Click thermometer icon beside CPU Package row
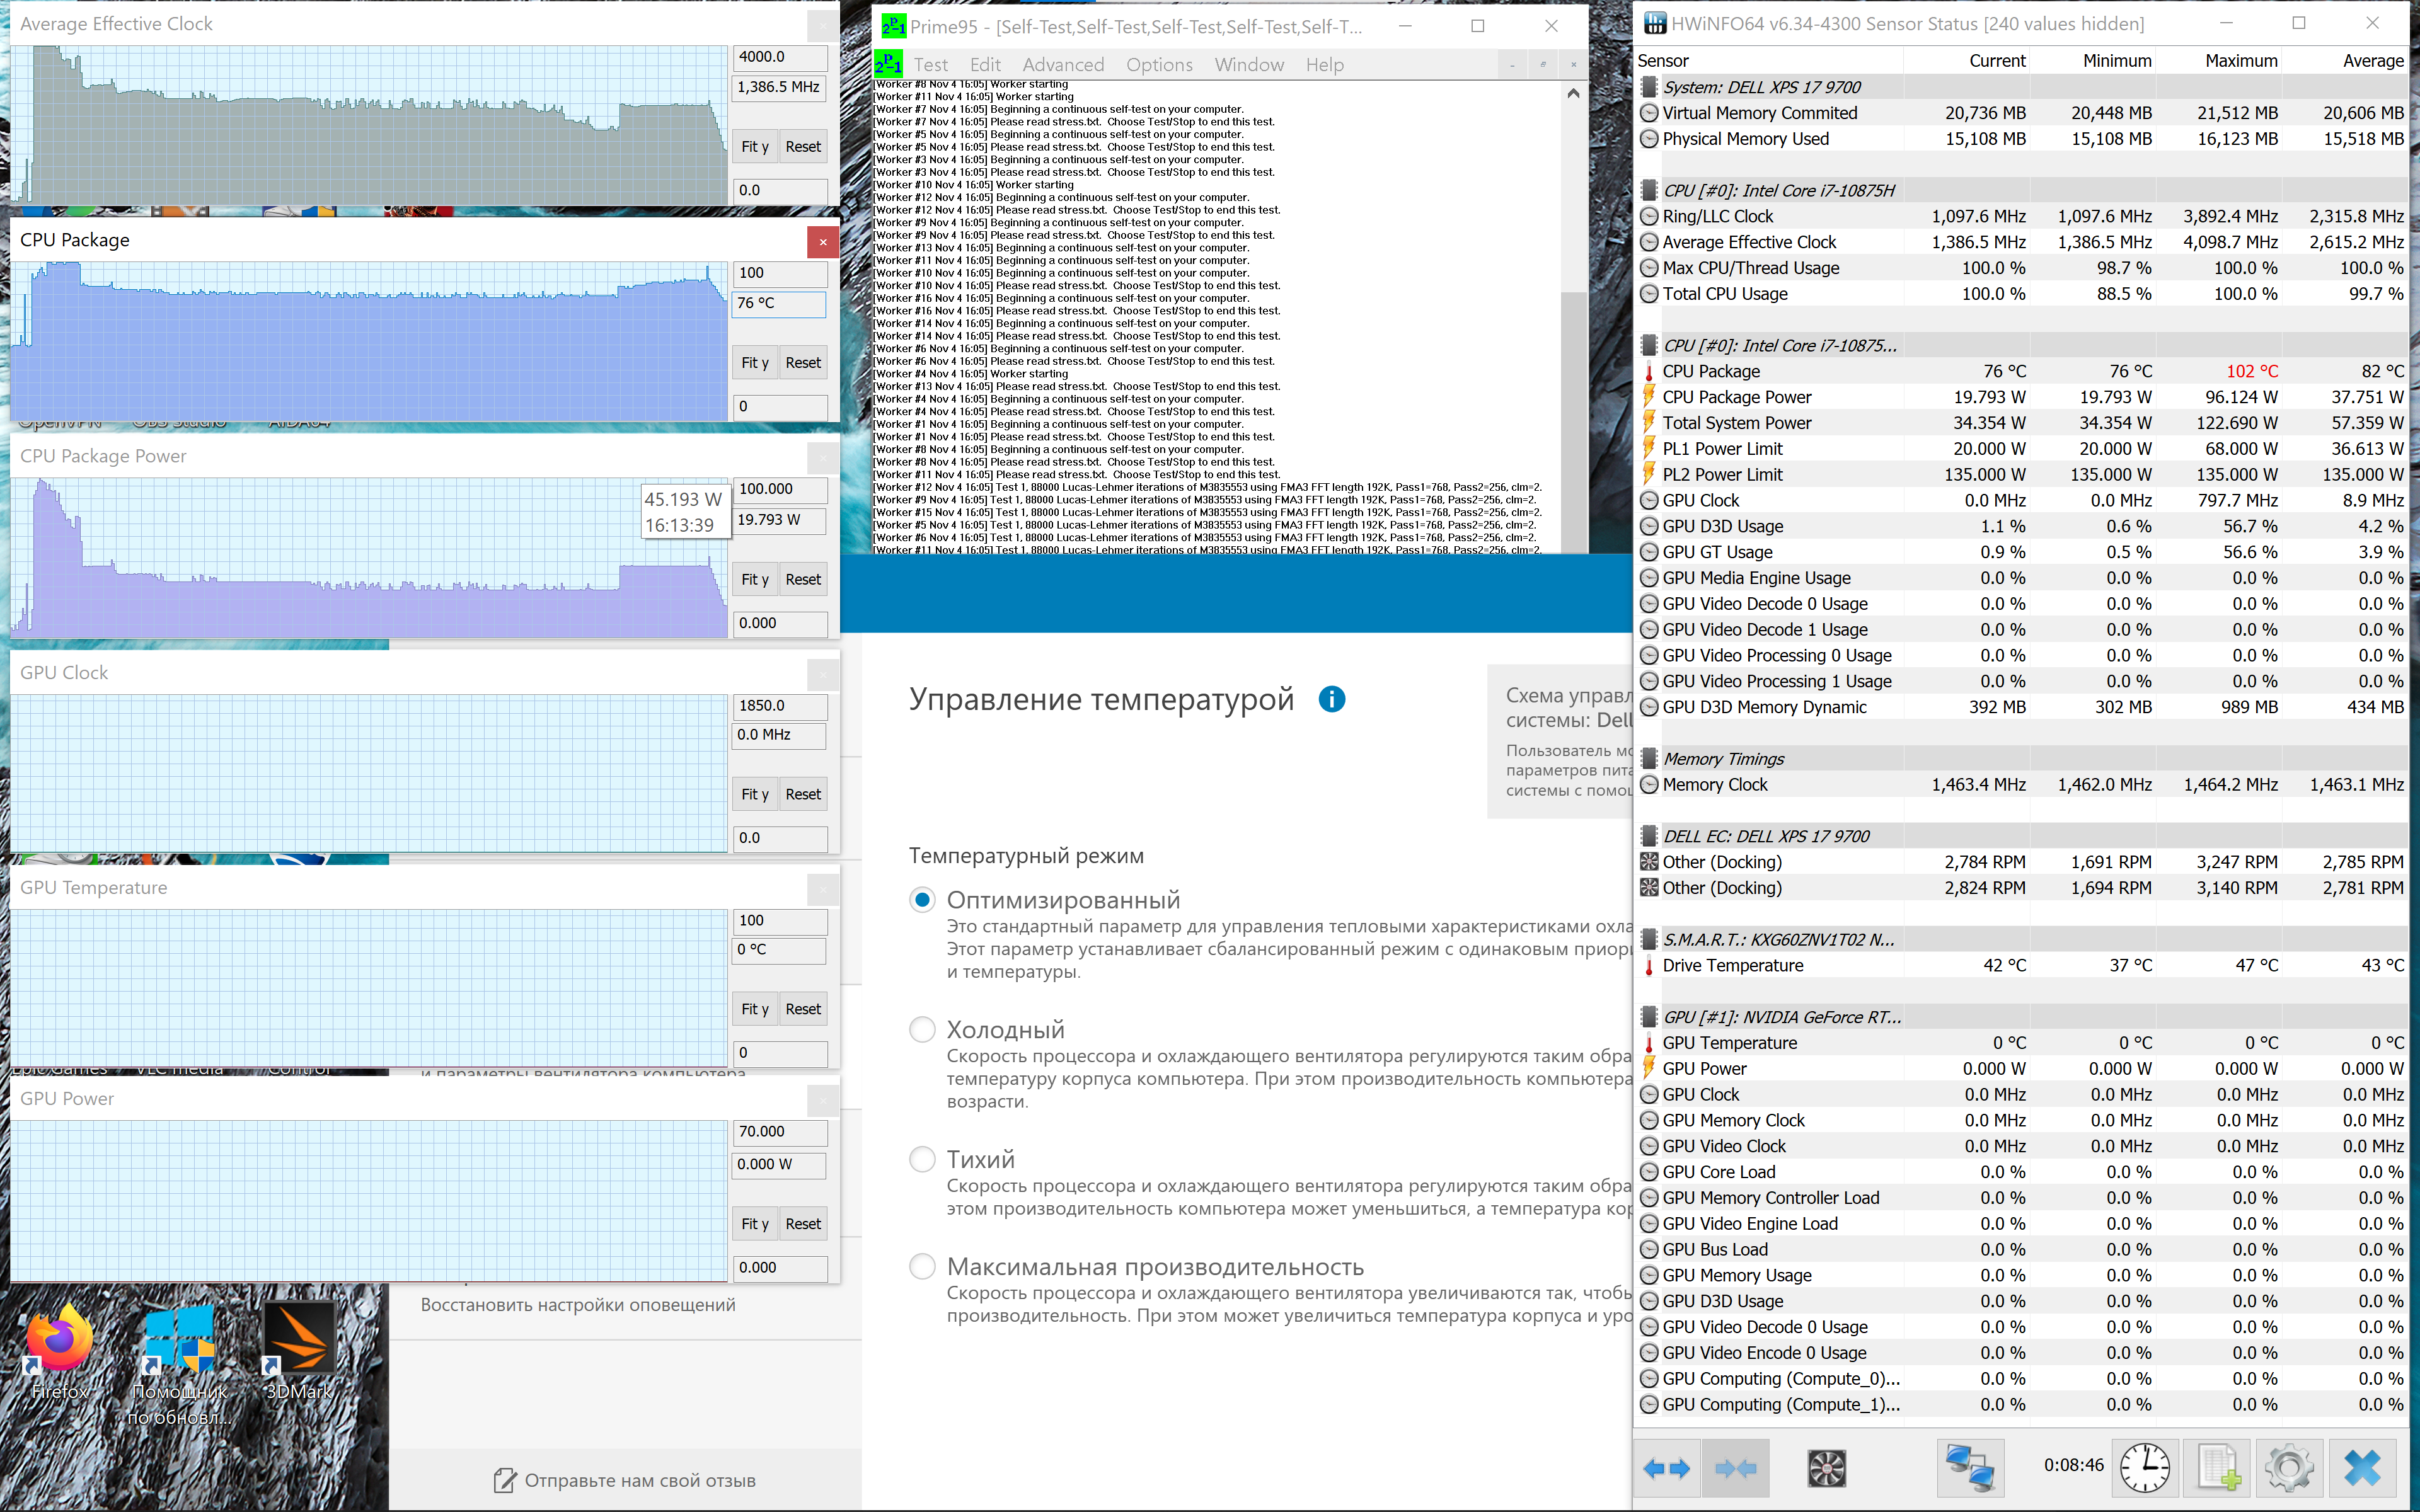The image size is (2420, 1512). (x=1648, y=372)
